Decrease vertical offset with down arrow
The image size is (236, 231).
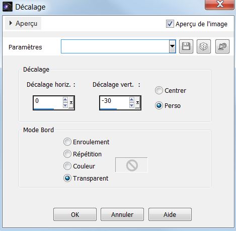pyautogui.click(x=132, y=105)
